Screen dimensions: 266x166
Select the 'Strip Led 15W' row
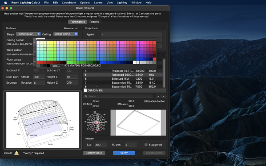click(x=123, y=79)
